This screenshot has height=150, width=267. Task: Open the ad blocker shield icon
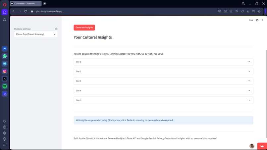pos(231,11)
